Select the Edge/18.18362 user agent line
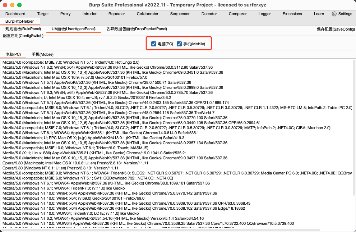The height and width of the screenshot is (232, 356). pos(124,208)
